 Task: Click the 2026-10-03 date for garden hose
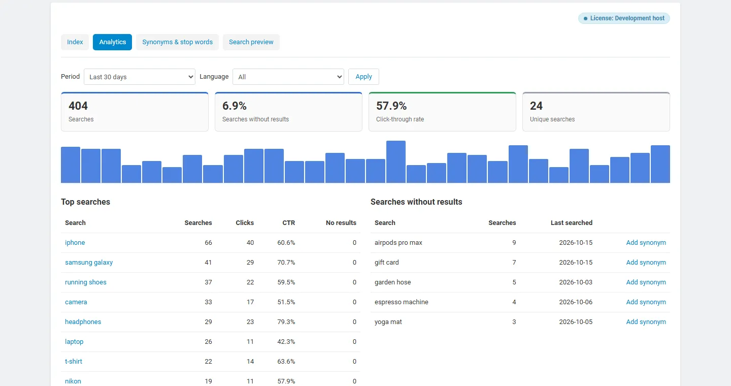(576, 282)
